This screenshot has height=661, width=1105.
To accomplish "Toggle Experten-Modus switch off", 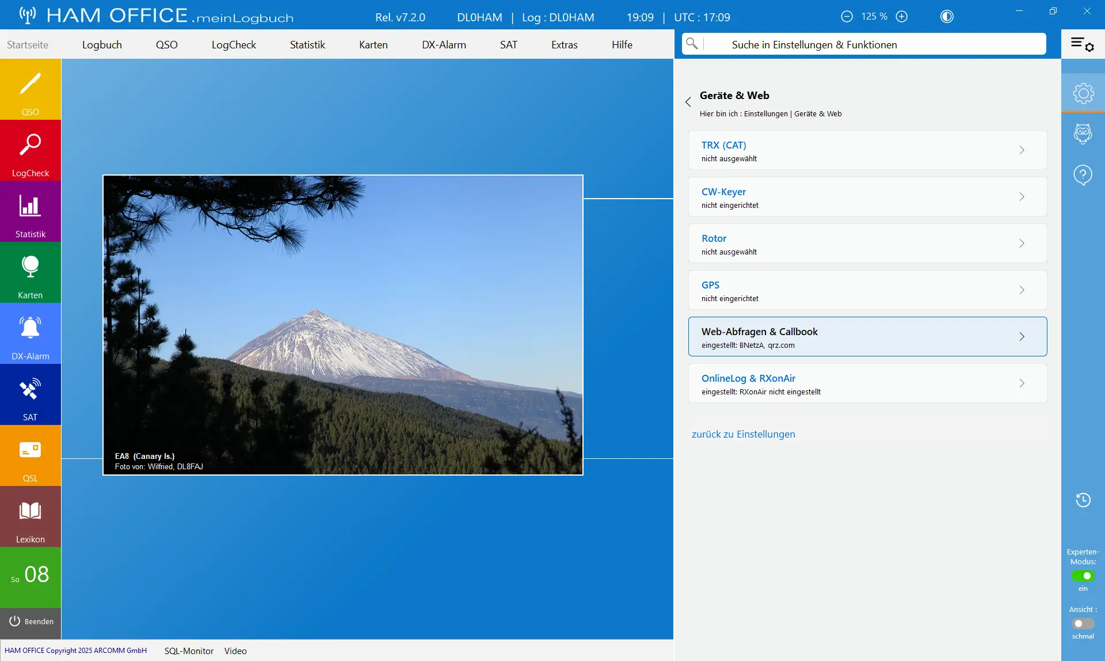I will [x=1083, y=576].
